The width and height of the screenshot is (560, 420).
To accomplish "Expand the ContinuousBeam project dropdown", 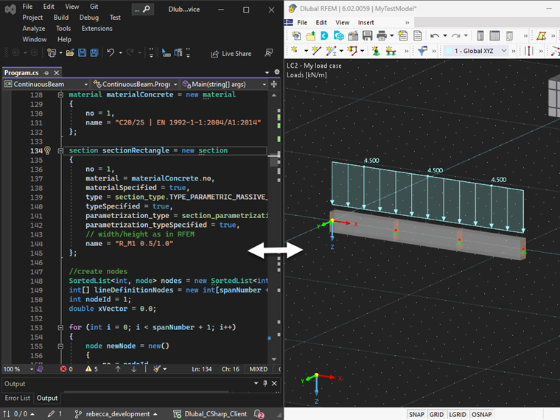I will point(46,85).
